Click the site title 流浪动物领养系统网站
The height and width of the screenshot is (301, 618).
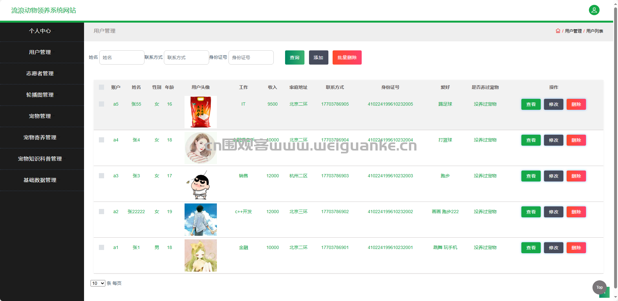pyautogui.click(x=44, y=10)
